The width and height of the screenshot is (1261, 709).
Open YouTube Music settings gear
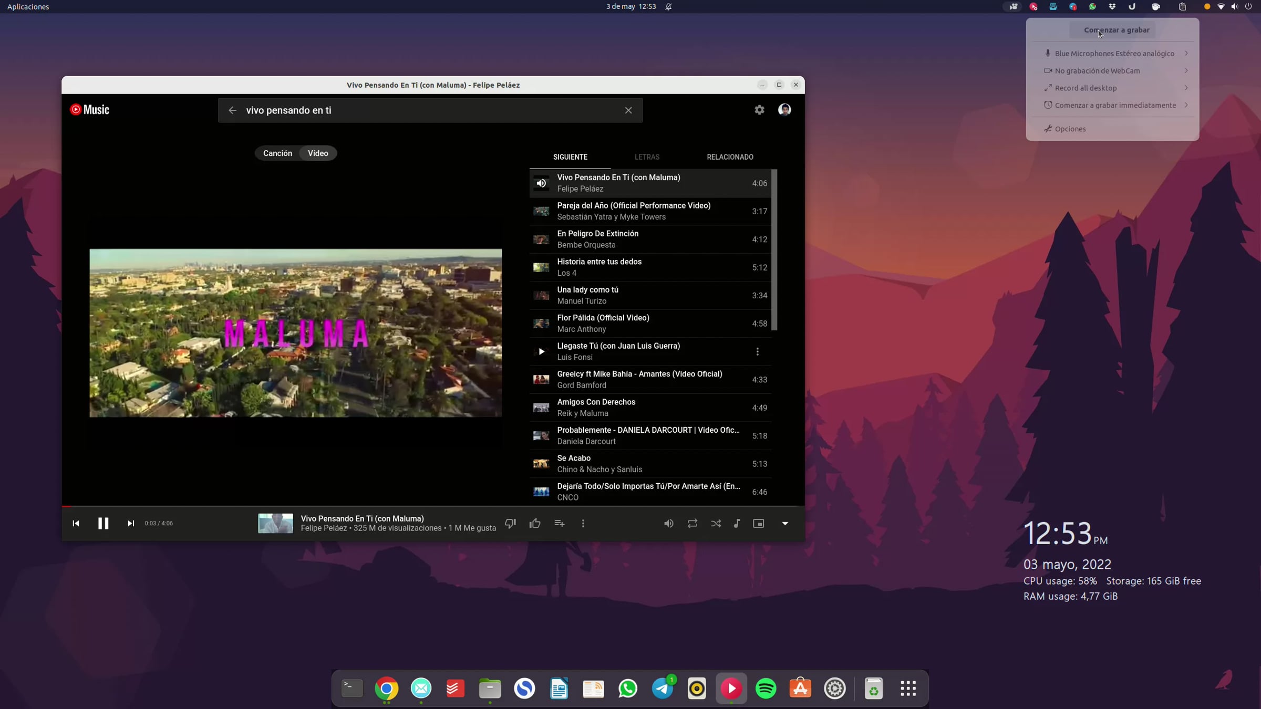click(x=759, y=110)
